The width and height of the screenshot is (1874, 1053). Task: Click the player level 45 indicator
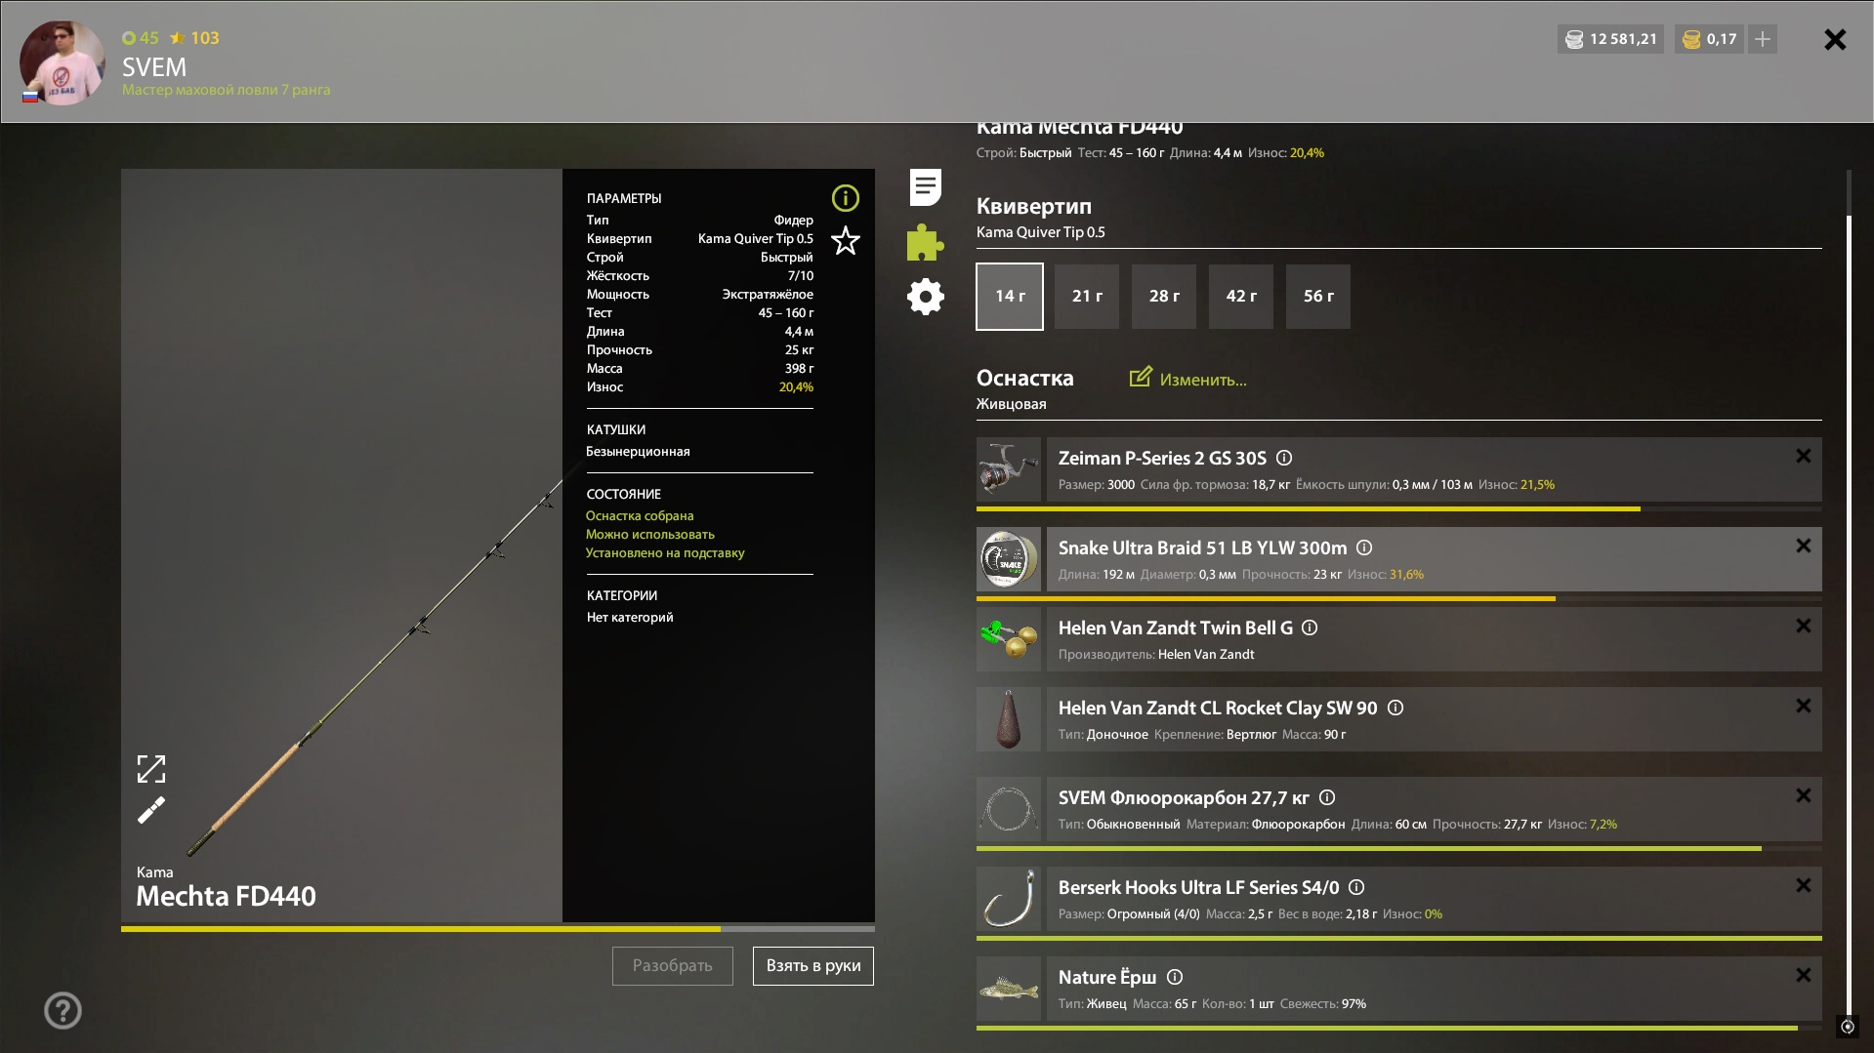[x=140, y=38]
